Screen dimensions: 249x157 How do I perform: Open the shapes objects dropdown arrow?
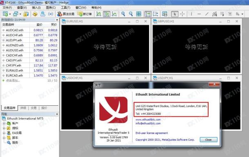coord(242,14)
